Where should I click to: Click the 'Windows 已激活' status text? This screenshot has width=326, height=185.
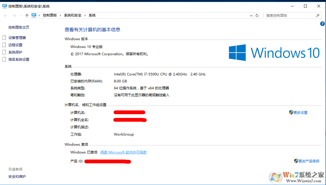click(84, 152)
